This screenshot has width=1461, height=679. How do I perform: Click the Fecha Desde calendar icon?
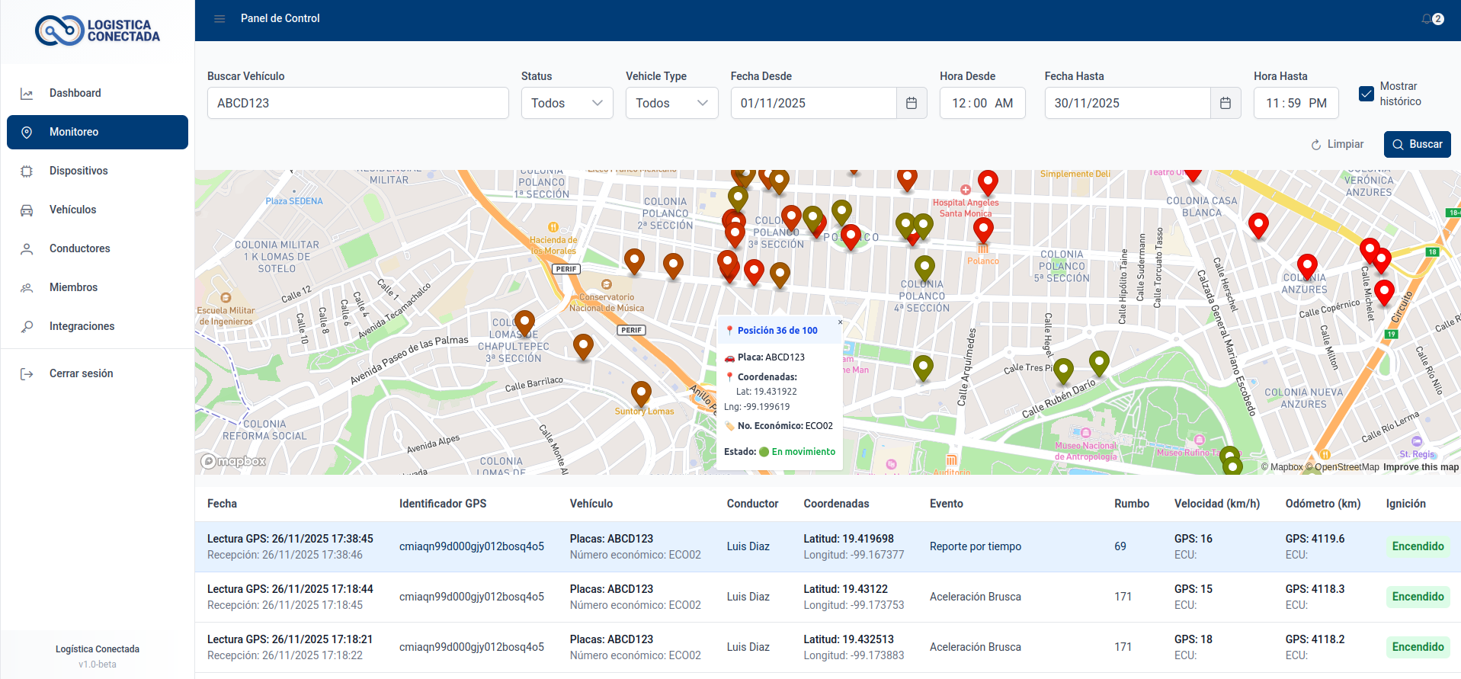[x=912, y=103]
